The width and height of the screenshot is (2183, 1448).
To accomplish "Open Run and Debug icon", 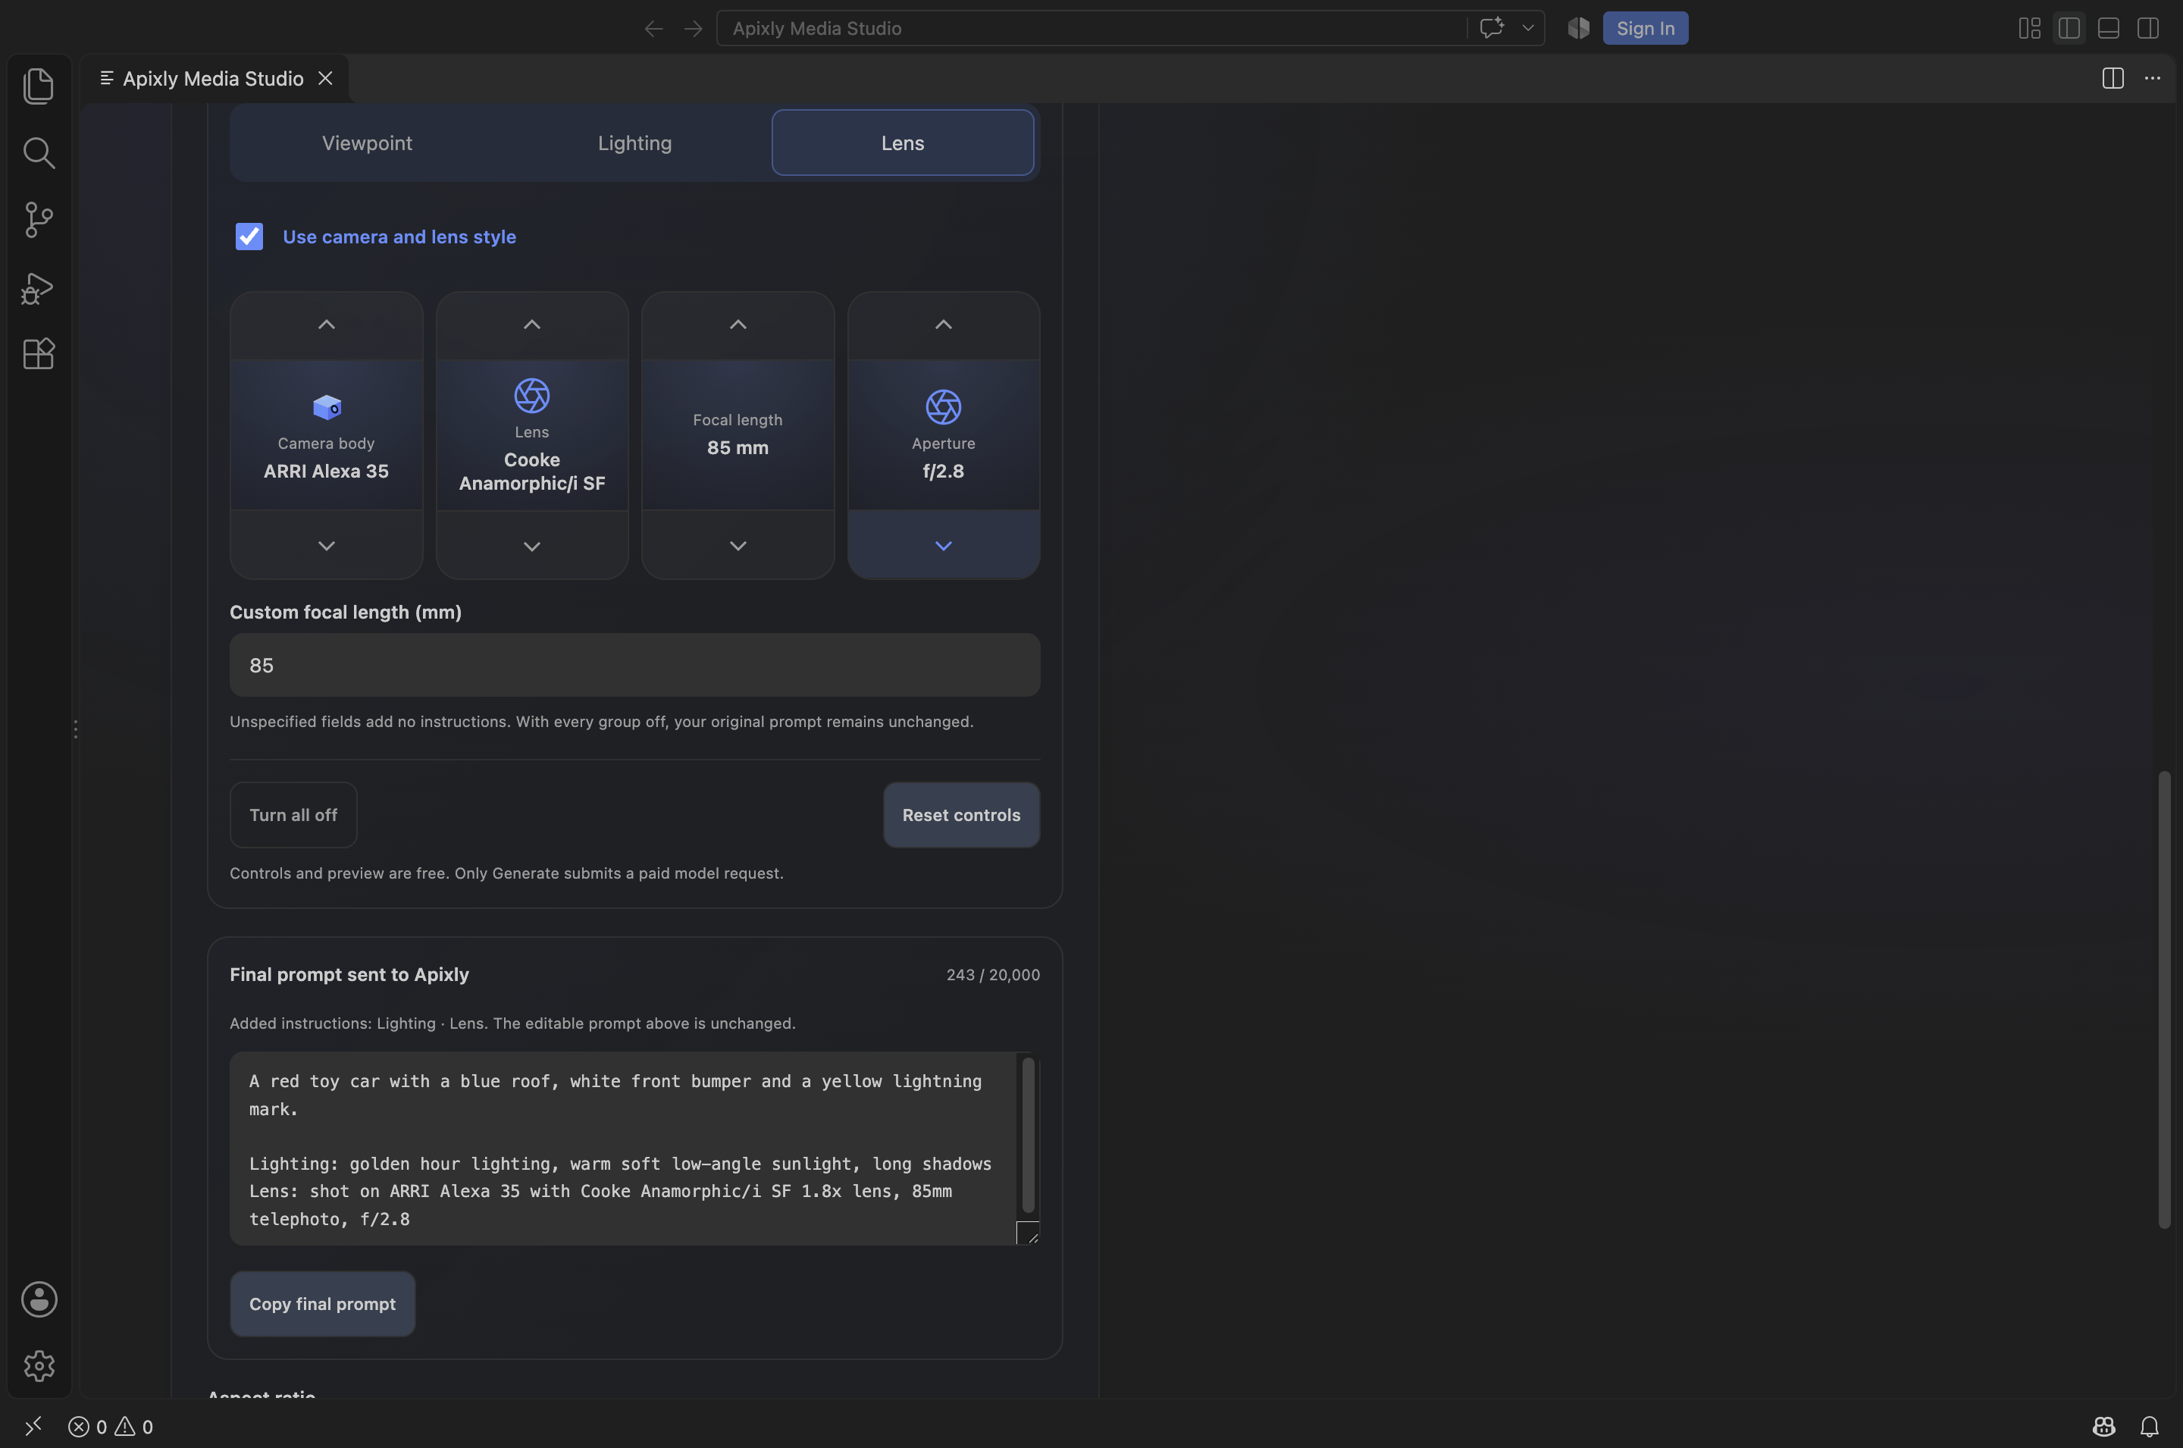I will click(39, 287).
